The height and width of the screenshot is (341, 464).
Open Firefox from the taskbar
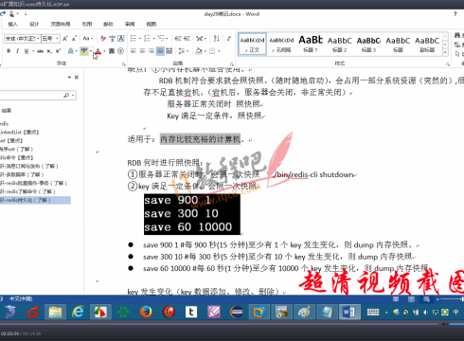146,312
